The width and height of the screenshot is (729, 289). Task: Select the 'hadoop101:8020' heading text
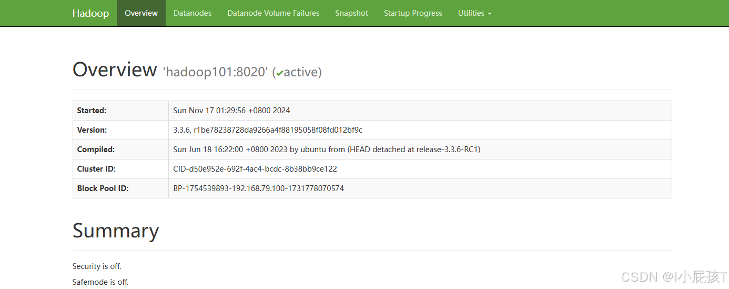click(x=217, y=72)
